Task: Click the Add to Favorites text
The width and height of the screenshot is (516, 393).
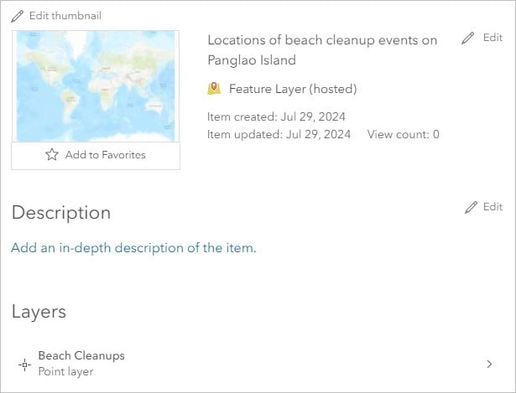Action: point(105,155)
